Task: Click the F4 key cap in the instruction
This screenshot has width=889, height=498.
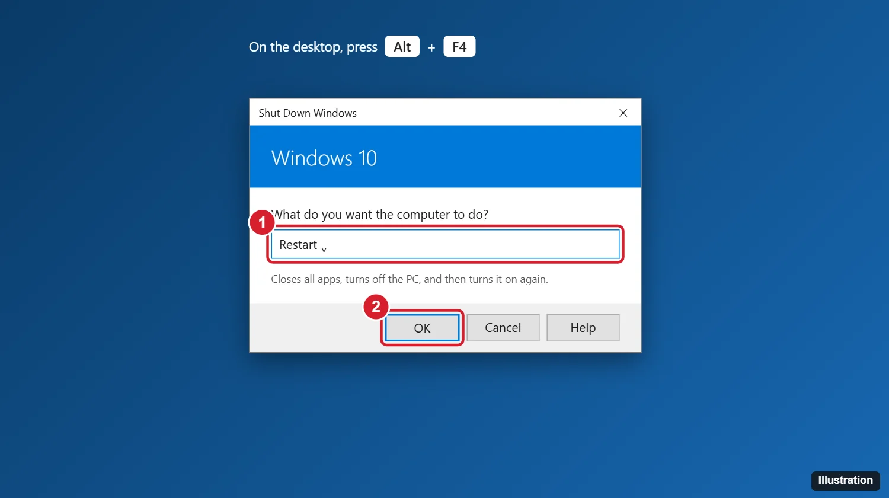Action: click(459, 47)
